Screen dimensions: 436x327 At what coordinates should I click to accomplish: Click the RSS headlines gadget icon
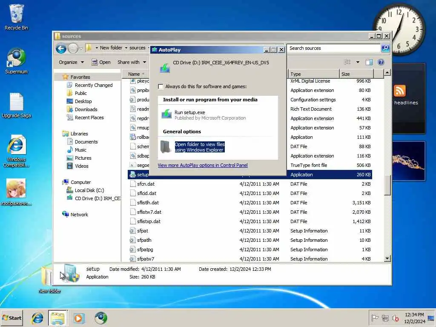pos(399,91)
